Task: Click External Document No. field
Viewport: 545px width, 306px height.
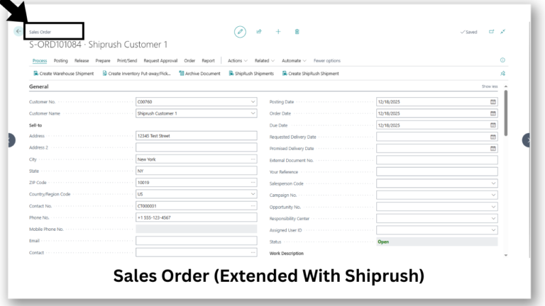Action: (437, 160)
